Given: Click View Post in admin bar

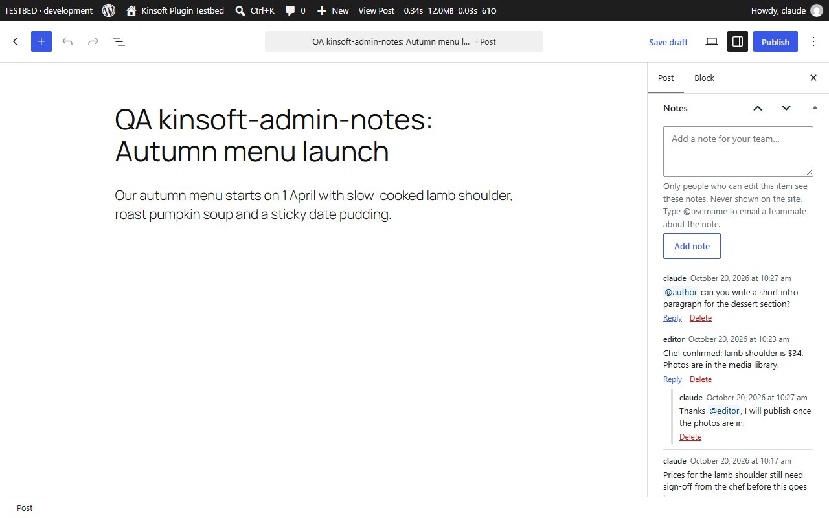Looking at the screenshot, I should tap(376, 10).
